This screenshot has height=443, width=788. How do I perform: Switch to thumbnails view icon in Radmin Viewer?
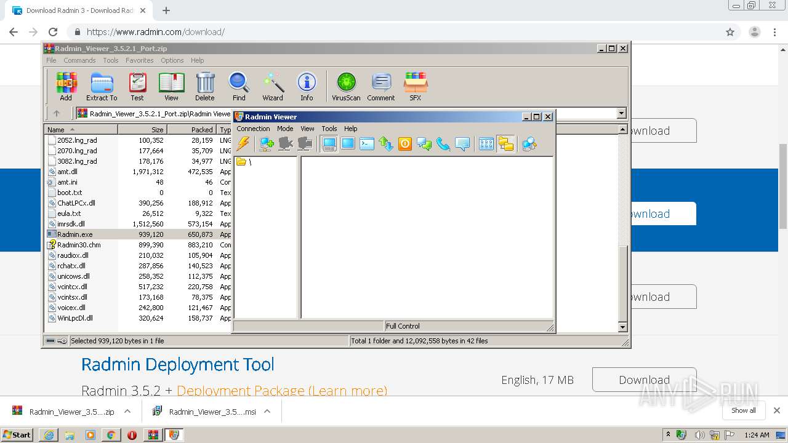[486, 144]
